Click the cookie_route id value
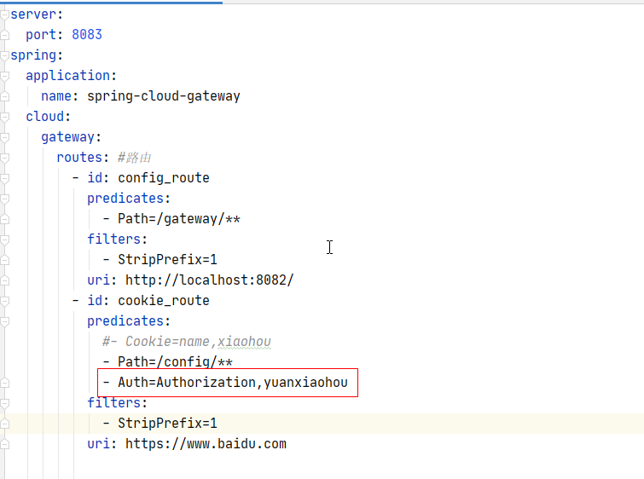644x479 pixels. coord(164,301)
